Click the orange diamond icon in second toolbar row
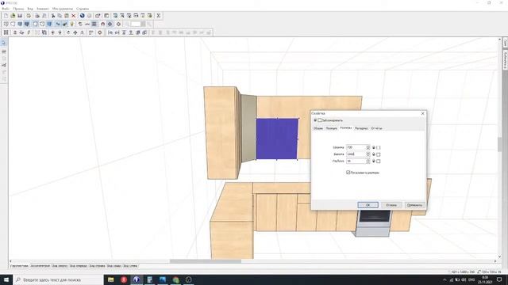Image resolution: width=508 pixels, height=285 pixels. coord(118,24)
